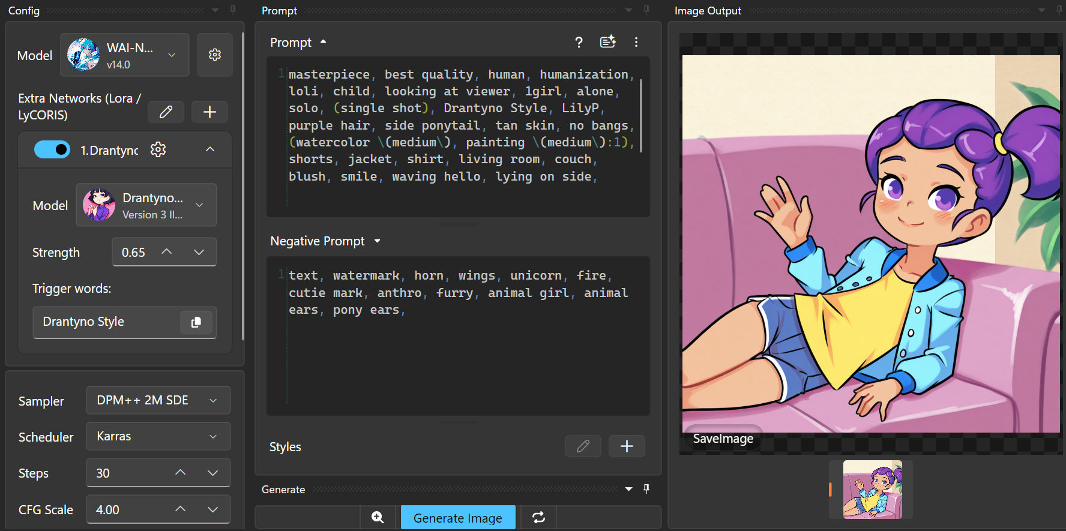1066x531 pixels.
Task: Click the Generate Image button
Action: tap(457, 517)
